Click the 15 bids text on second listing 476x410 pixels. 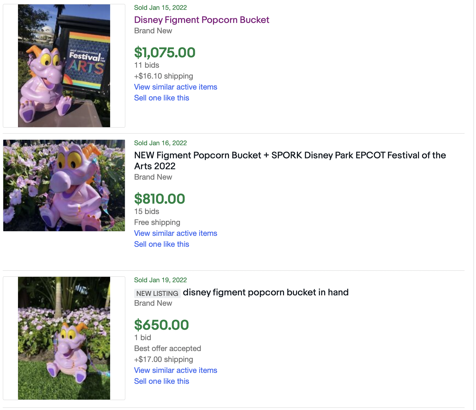[x=146, y=211]
